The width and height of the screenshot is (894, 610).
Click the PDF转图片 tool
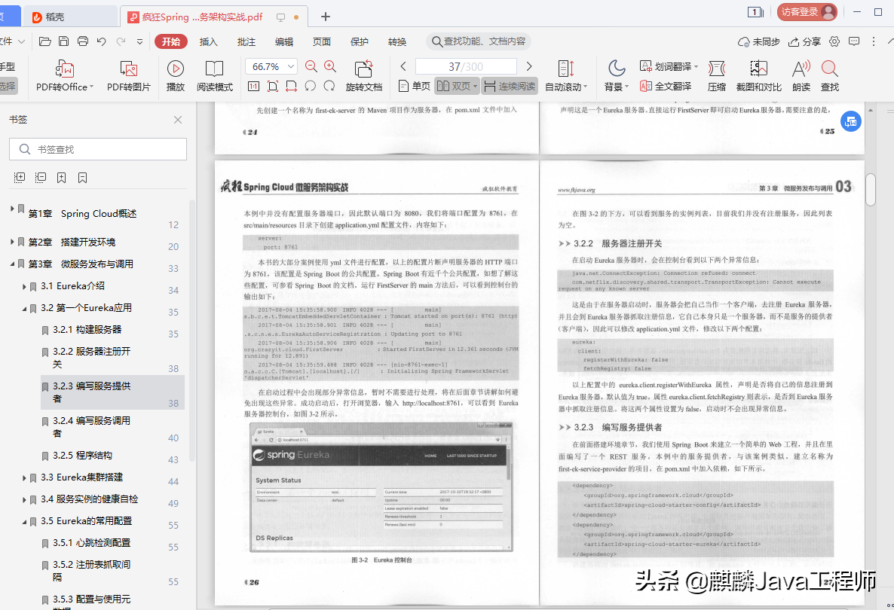pyautogui.click(x=129, y=76)
